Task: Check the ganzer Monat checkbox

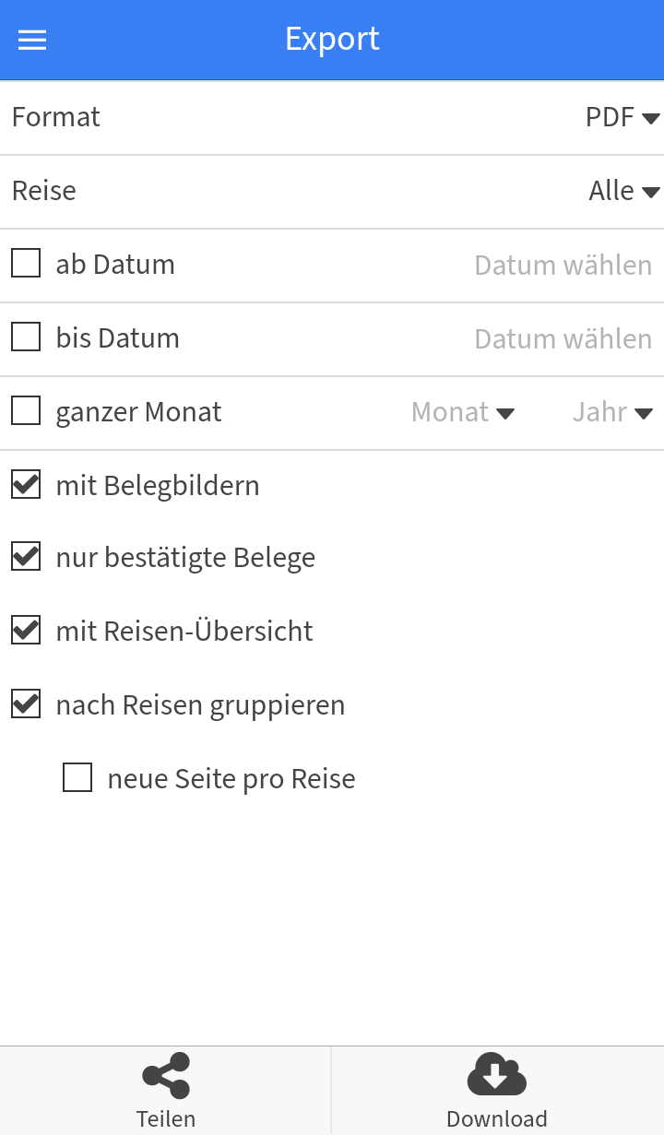Action: pos(26,411)
